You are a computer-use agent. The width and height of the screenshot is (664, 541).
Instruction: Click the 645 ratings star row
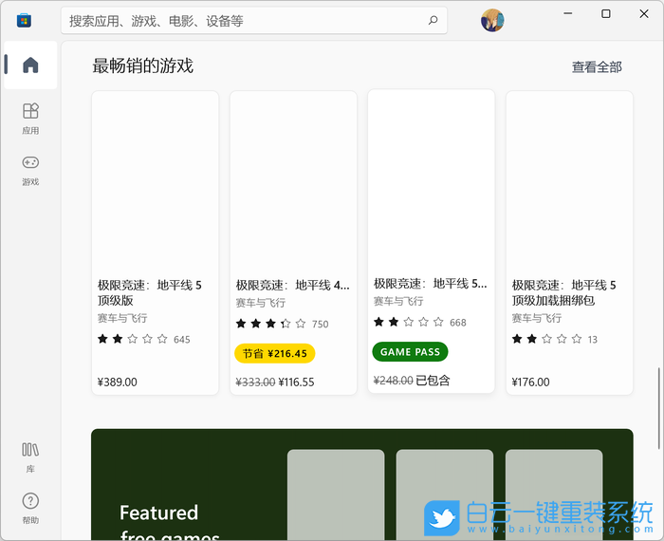click(x=143, y=339)
